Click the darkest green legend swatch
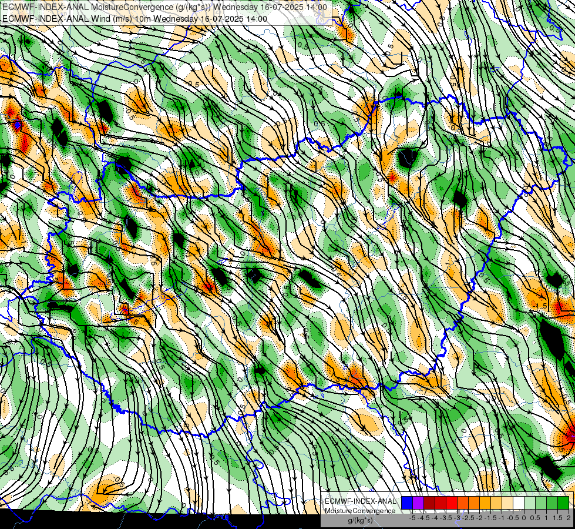The height and width of the screenshot is (529, 575). (563, 503)
